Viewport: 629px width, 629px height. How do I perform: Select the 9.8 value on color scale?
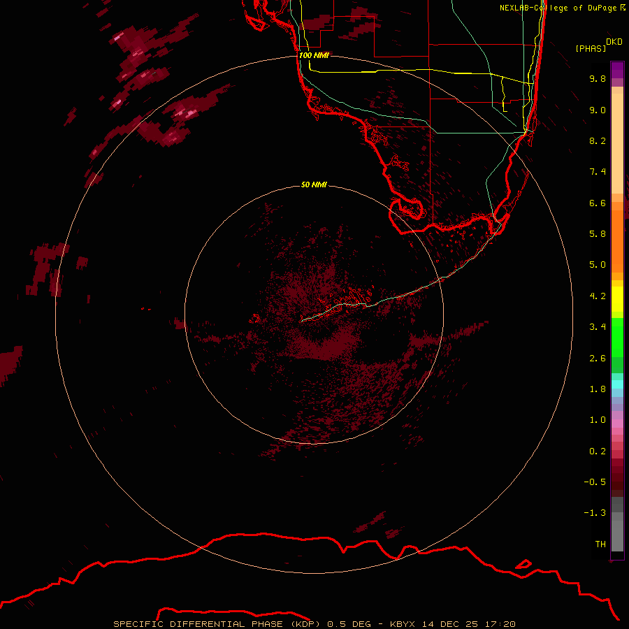(598, 78)
